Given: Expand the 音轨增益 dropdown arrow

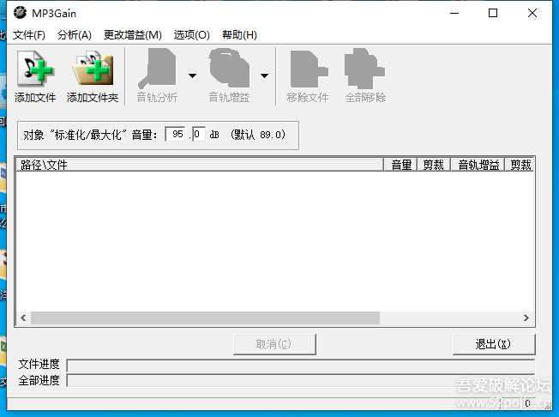Looking at the screenshot, I should point(264,76).
